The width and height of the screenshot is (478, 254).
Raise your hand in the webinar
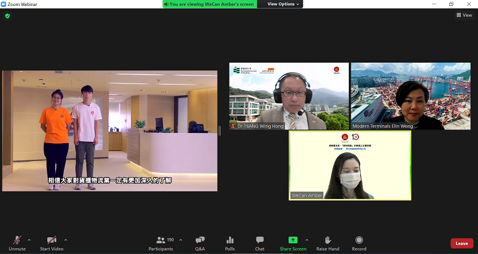pyautogui.click(x=327, y=243)
